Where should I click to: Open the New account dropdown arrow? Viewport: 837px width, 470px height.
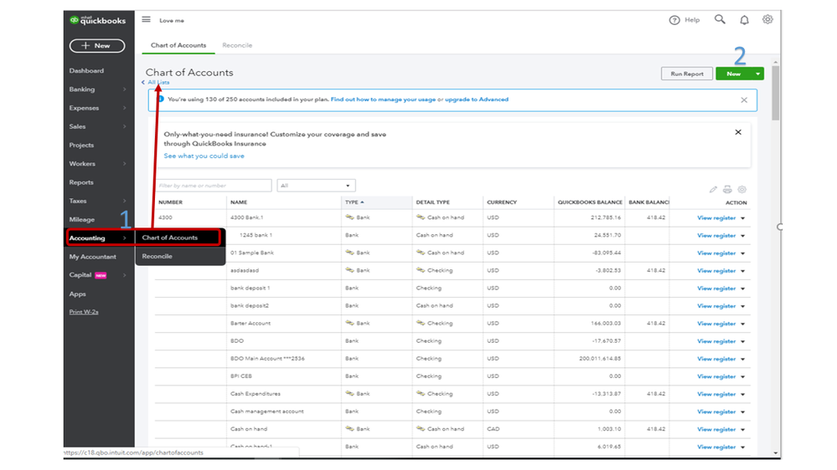click(x=757, y=74)
